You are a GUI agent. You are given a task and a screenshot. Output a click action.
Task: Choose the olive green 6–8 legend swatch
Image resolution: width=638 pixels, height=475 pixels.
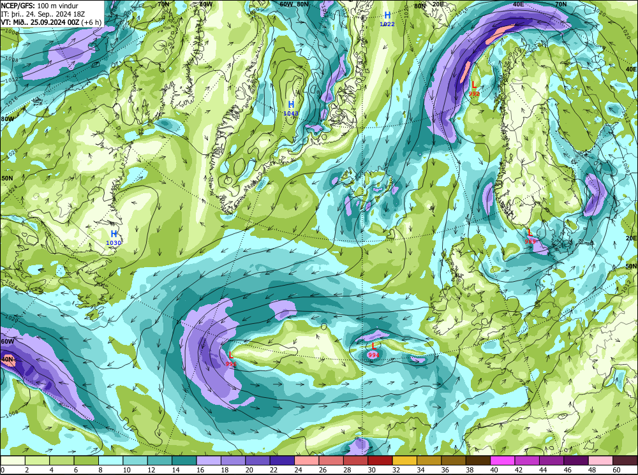tap(86, 460)
